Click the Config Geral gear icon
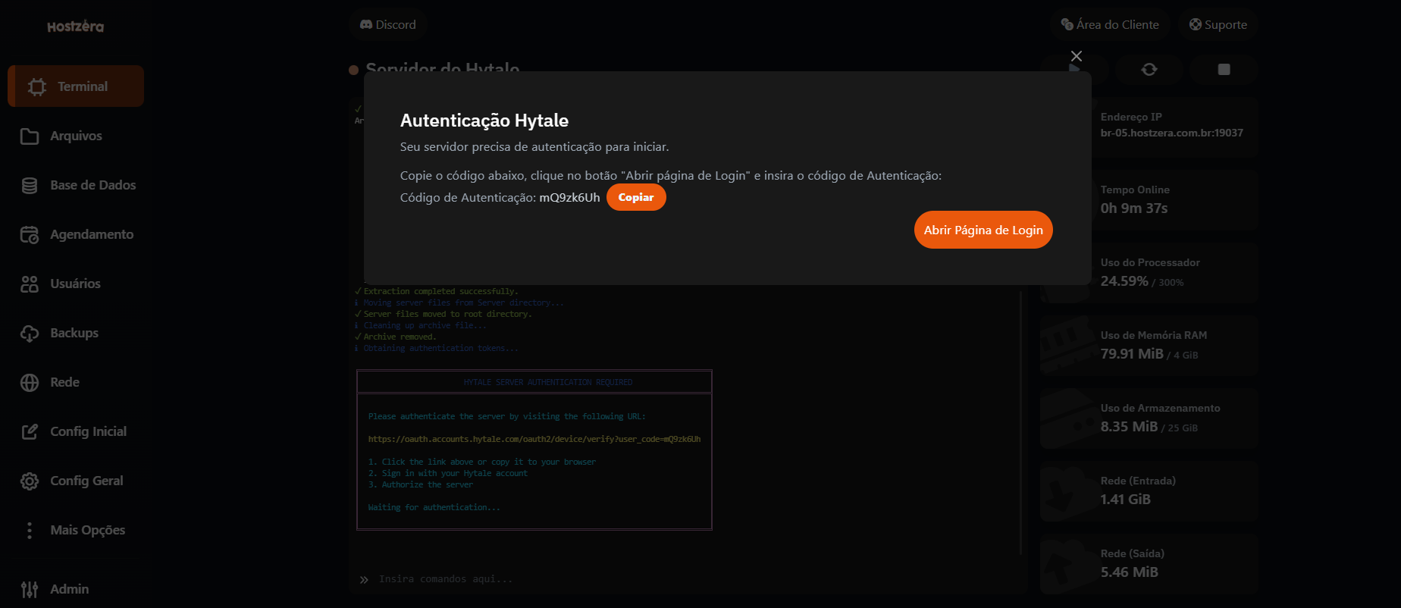Viewport: 1401px width, 608px height. [x=30, y=481]
